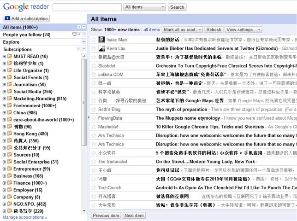Show all items link

152,29
